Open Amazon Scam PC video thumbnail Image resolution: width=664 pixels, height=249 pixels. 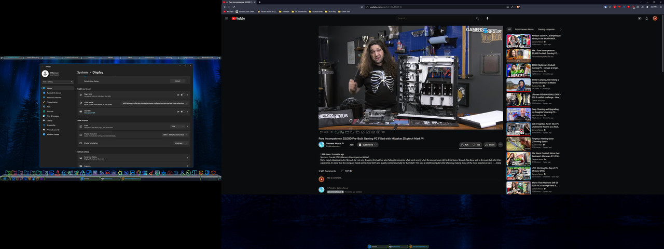(518, 41)
